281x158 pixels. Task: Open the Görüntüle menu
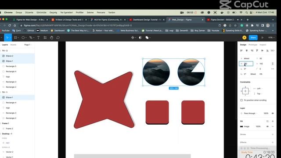pyautogui.click(x=41, y=13)
